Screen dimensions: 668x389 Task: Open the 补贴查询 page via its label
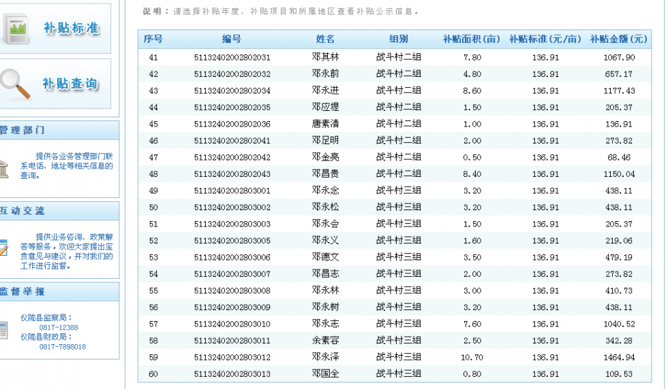click(70, 84)
